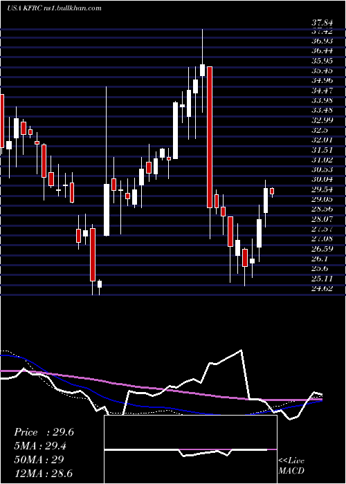Viewport: 346px width, 484px height.
Task: Click the 28.56 price axis label
Action: pos(322,209)
